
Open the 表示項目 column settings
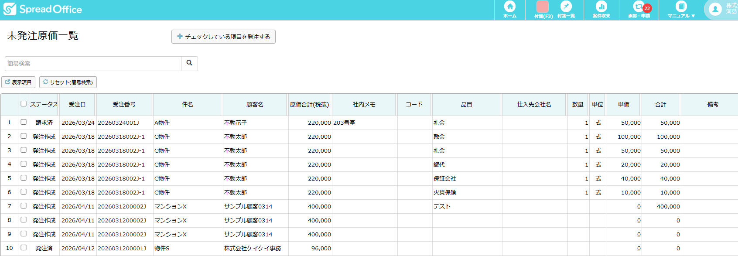(18, 82)
